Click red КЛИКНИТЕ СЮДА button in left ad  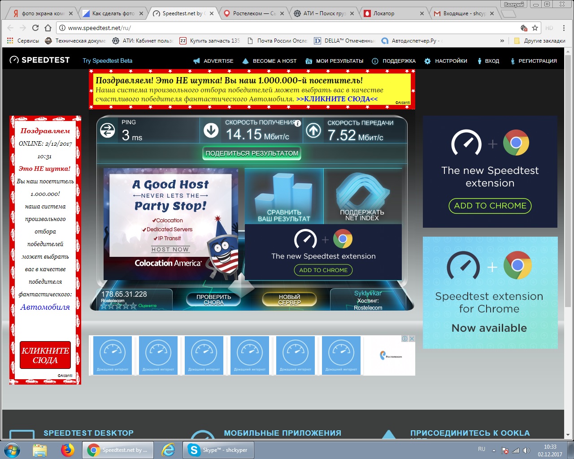point(45,355)
